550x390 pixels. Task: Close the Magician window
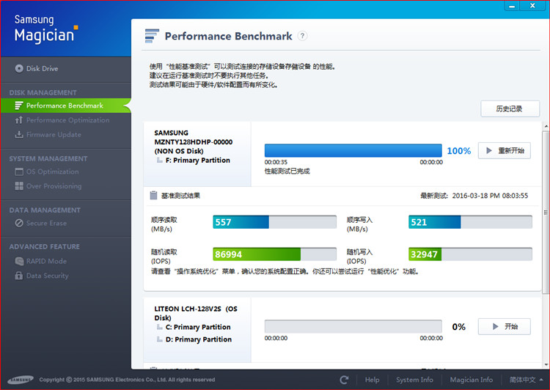coord(532,6)
